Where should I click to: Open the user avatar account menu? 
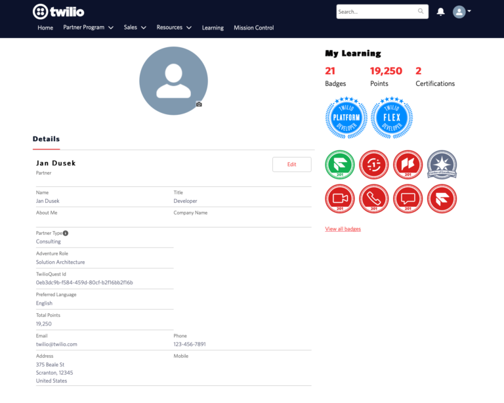(x=462, y=12)
